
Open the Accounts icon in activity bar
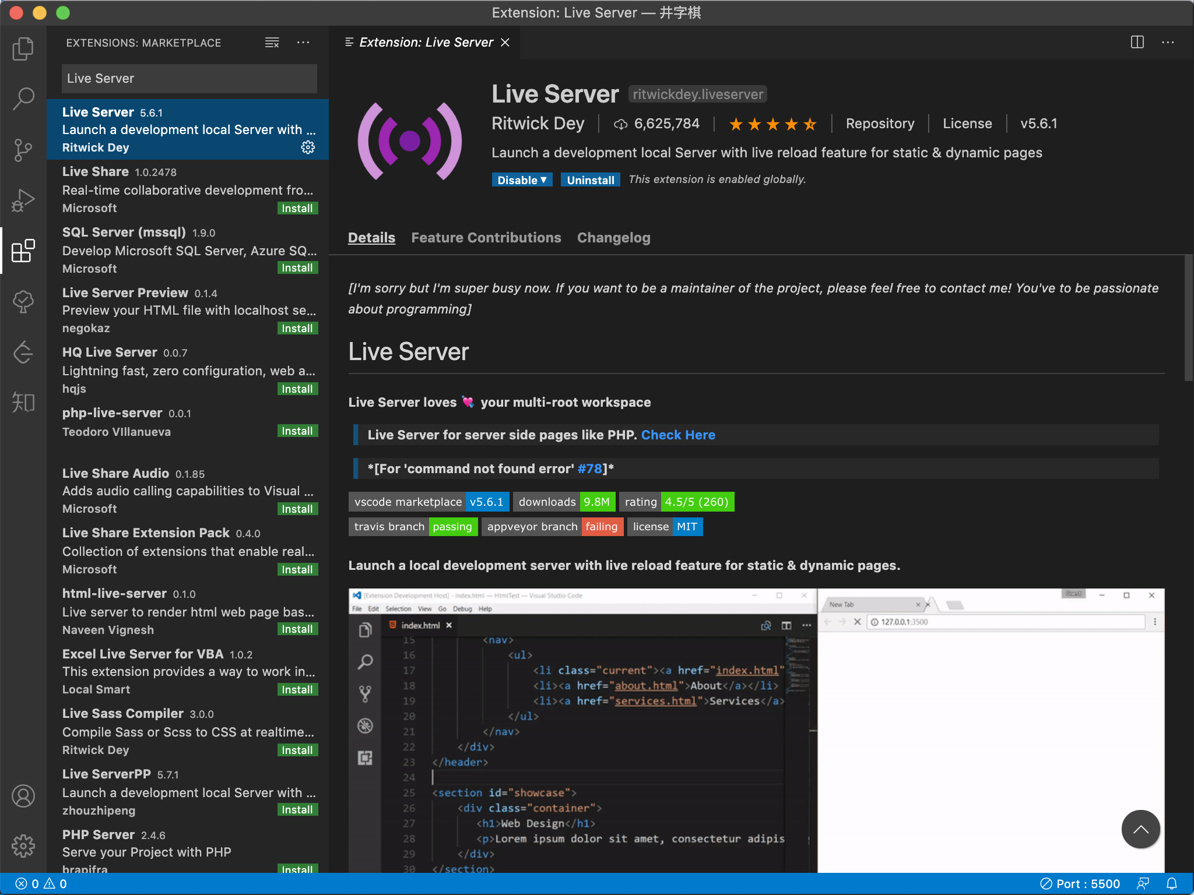[x=23, y=796]
